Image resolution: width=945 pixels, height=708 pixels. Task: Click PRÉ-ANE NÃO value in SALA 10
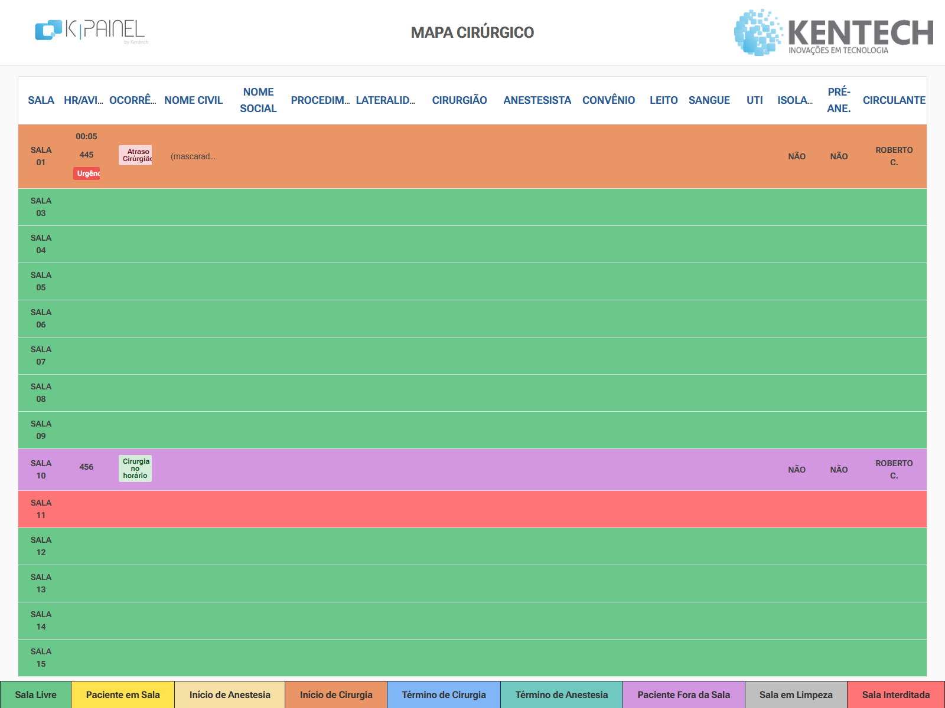[839, 470]
